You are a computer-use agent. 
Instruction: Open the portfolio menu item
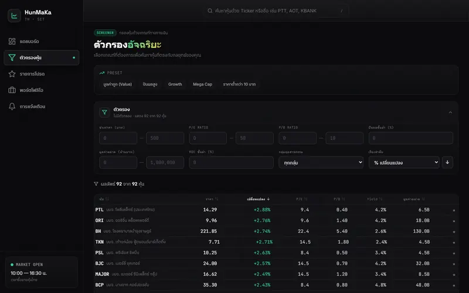click(x=42, y=90)
